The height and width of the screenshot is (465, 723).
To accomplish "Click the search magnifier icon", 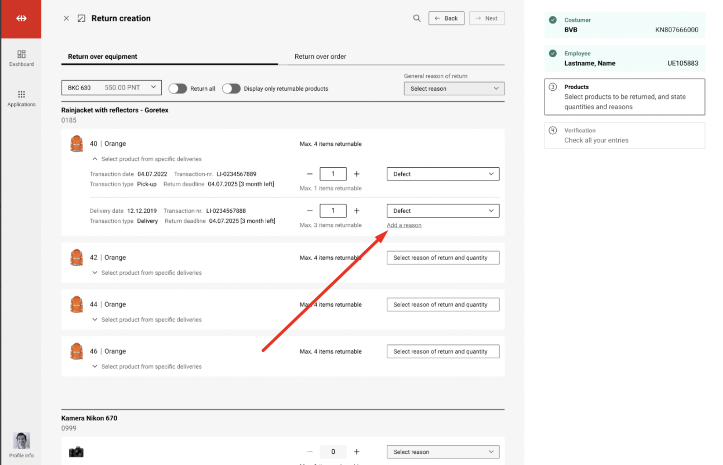I will click(417, 18).
